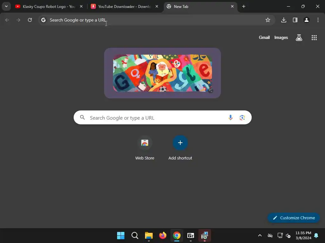Search by image with Lens icon
The height and width of the screenshot is (243, 325).
(x=242, y=117)
